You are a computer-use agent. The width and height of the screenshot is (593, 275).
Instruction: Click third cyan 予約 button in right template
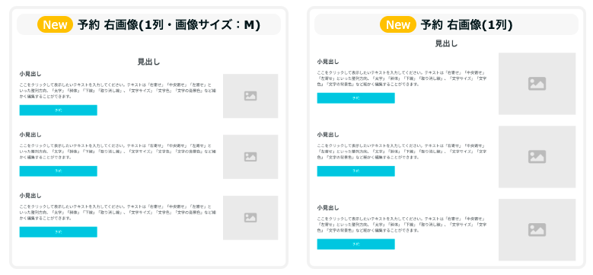(x=355, y=244)
